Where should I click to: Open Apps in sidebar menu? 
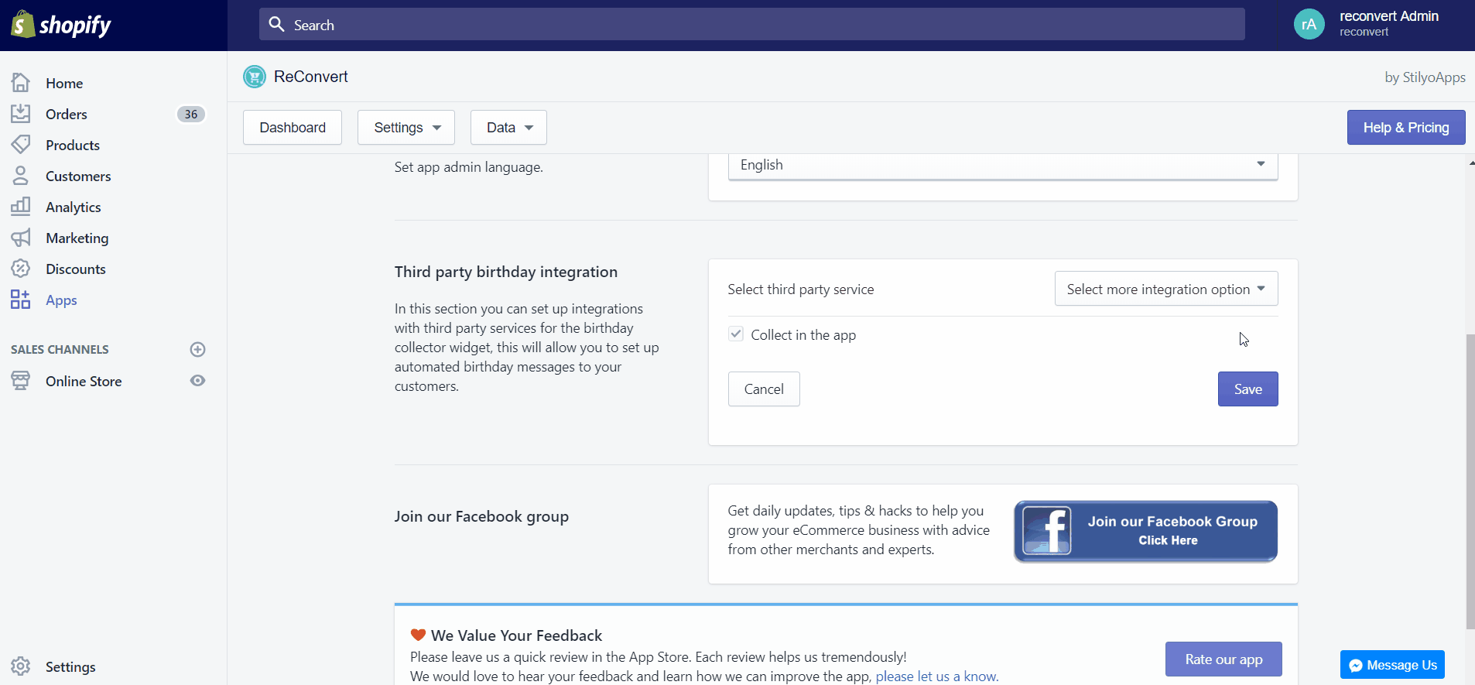click(x=61, y=300)
